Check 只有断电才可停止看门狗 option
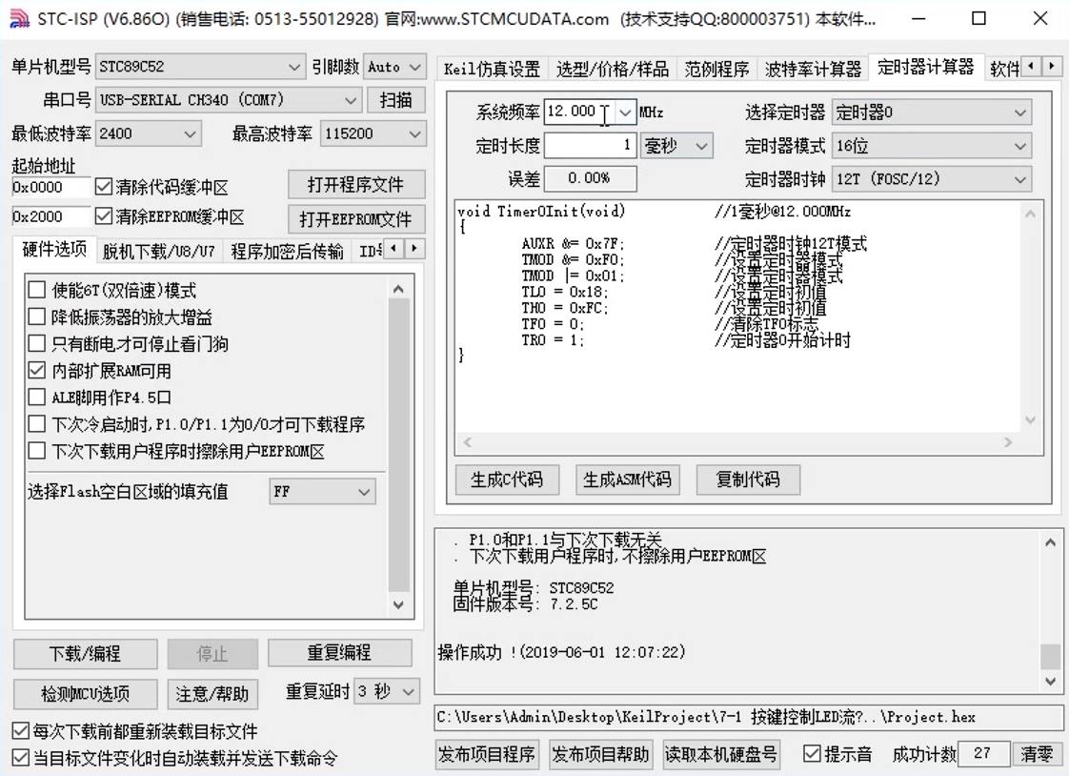The height and width of the screenshot is (776, 1069). click(37, 343)
